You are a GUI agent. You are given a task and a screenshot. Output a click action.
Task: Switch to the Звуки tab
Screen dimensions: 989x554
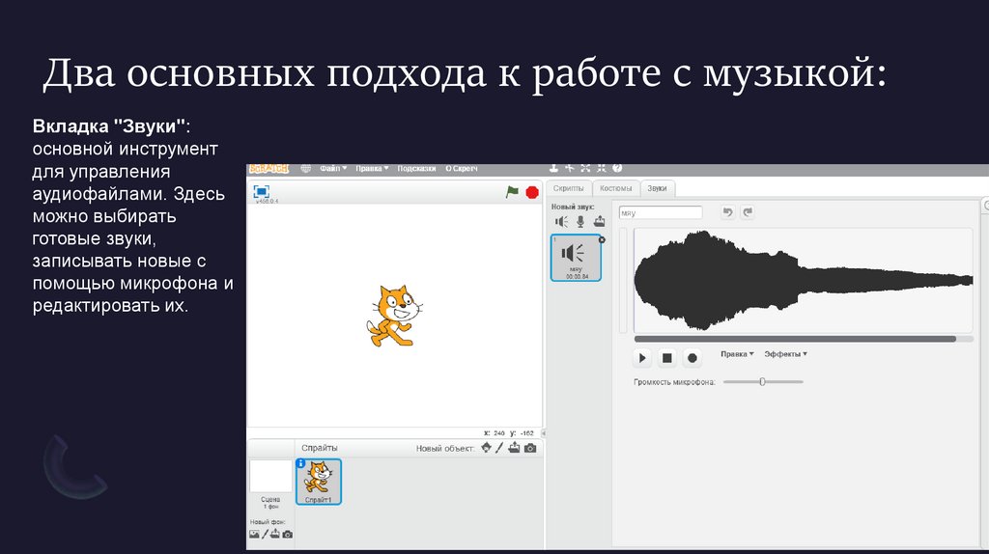point(657,188)
